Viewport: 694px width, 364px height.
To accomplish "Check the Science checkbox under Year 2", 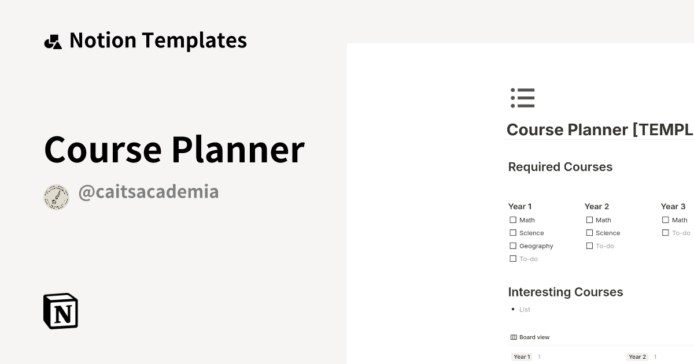I will point(589,233).
